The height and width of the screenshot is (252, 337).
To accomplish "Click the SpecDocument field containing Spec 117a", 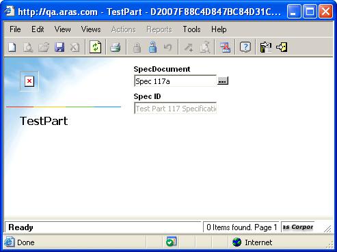I will pos(175,81).
